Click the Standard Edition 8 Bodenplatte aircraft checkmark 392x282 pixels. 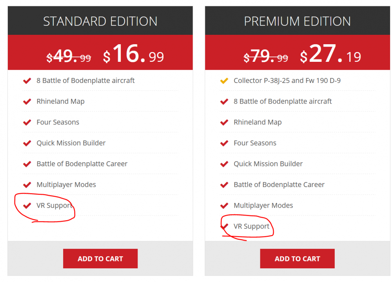pyautogui.click(x=27, y=81)
